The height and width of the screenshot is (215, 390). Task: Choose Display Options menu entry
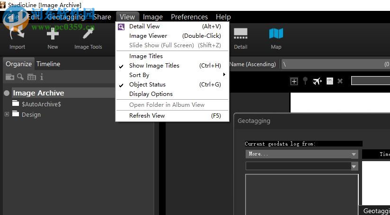point(172,94)
